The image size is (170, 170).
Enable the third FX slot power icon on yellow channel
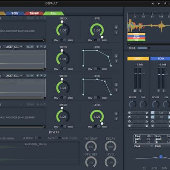[129, 122]
